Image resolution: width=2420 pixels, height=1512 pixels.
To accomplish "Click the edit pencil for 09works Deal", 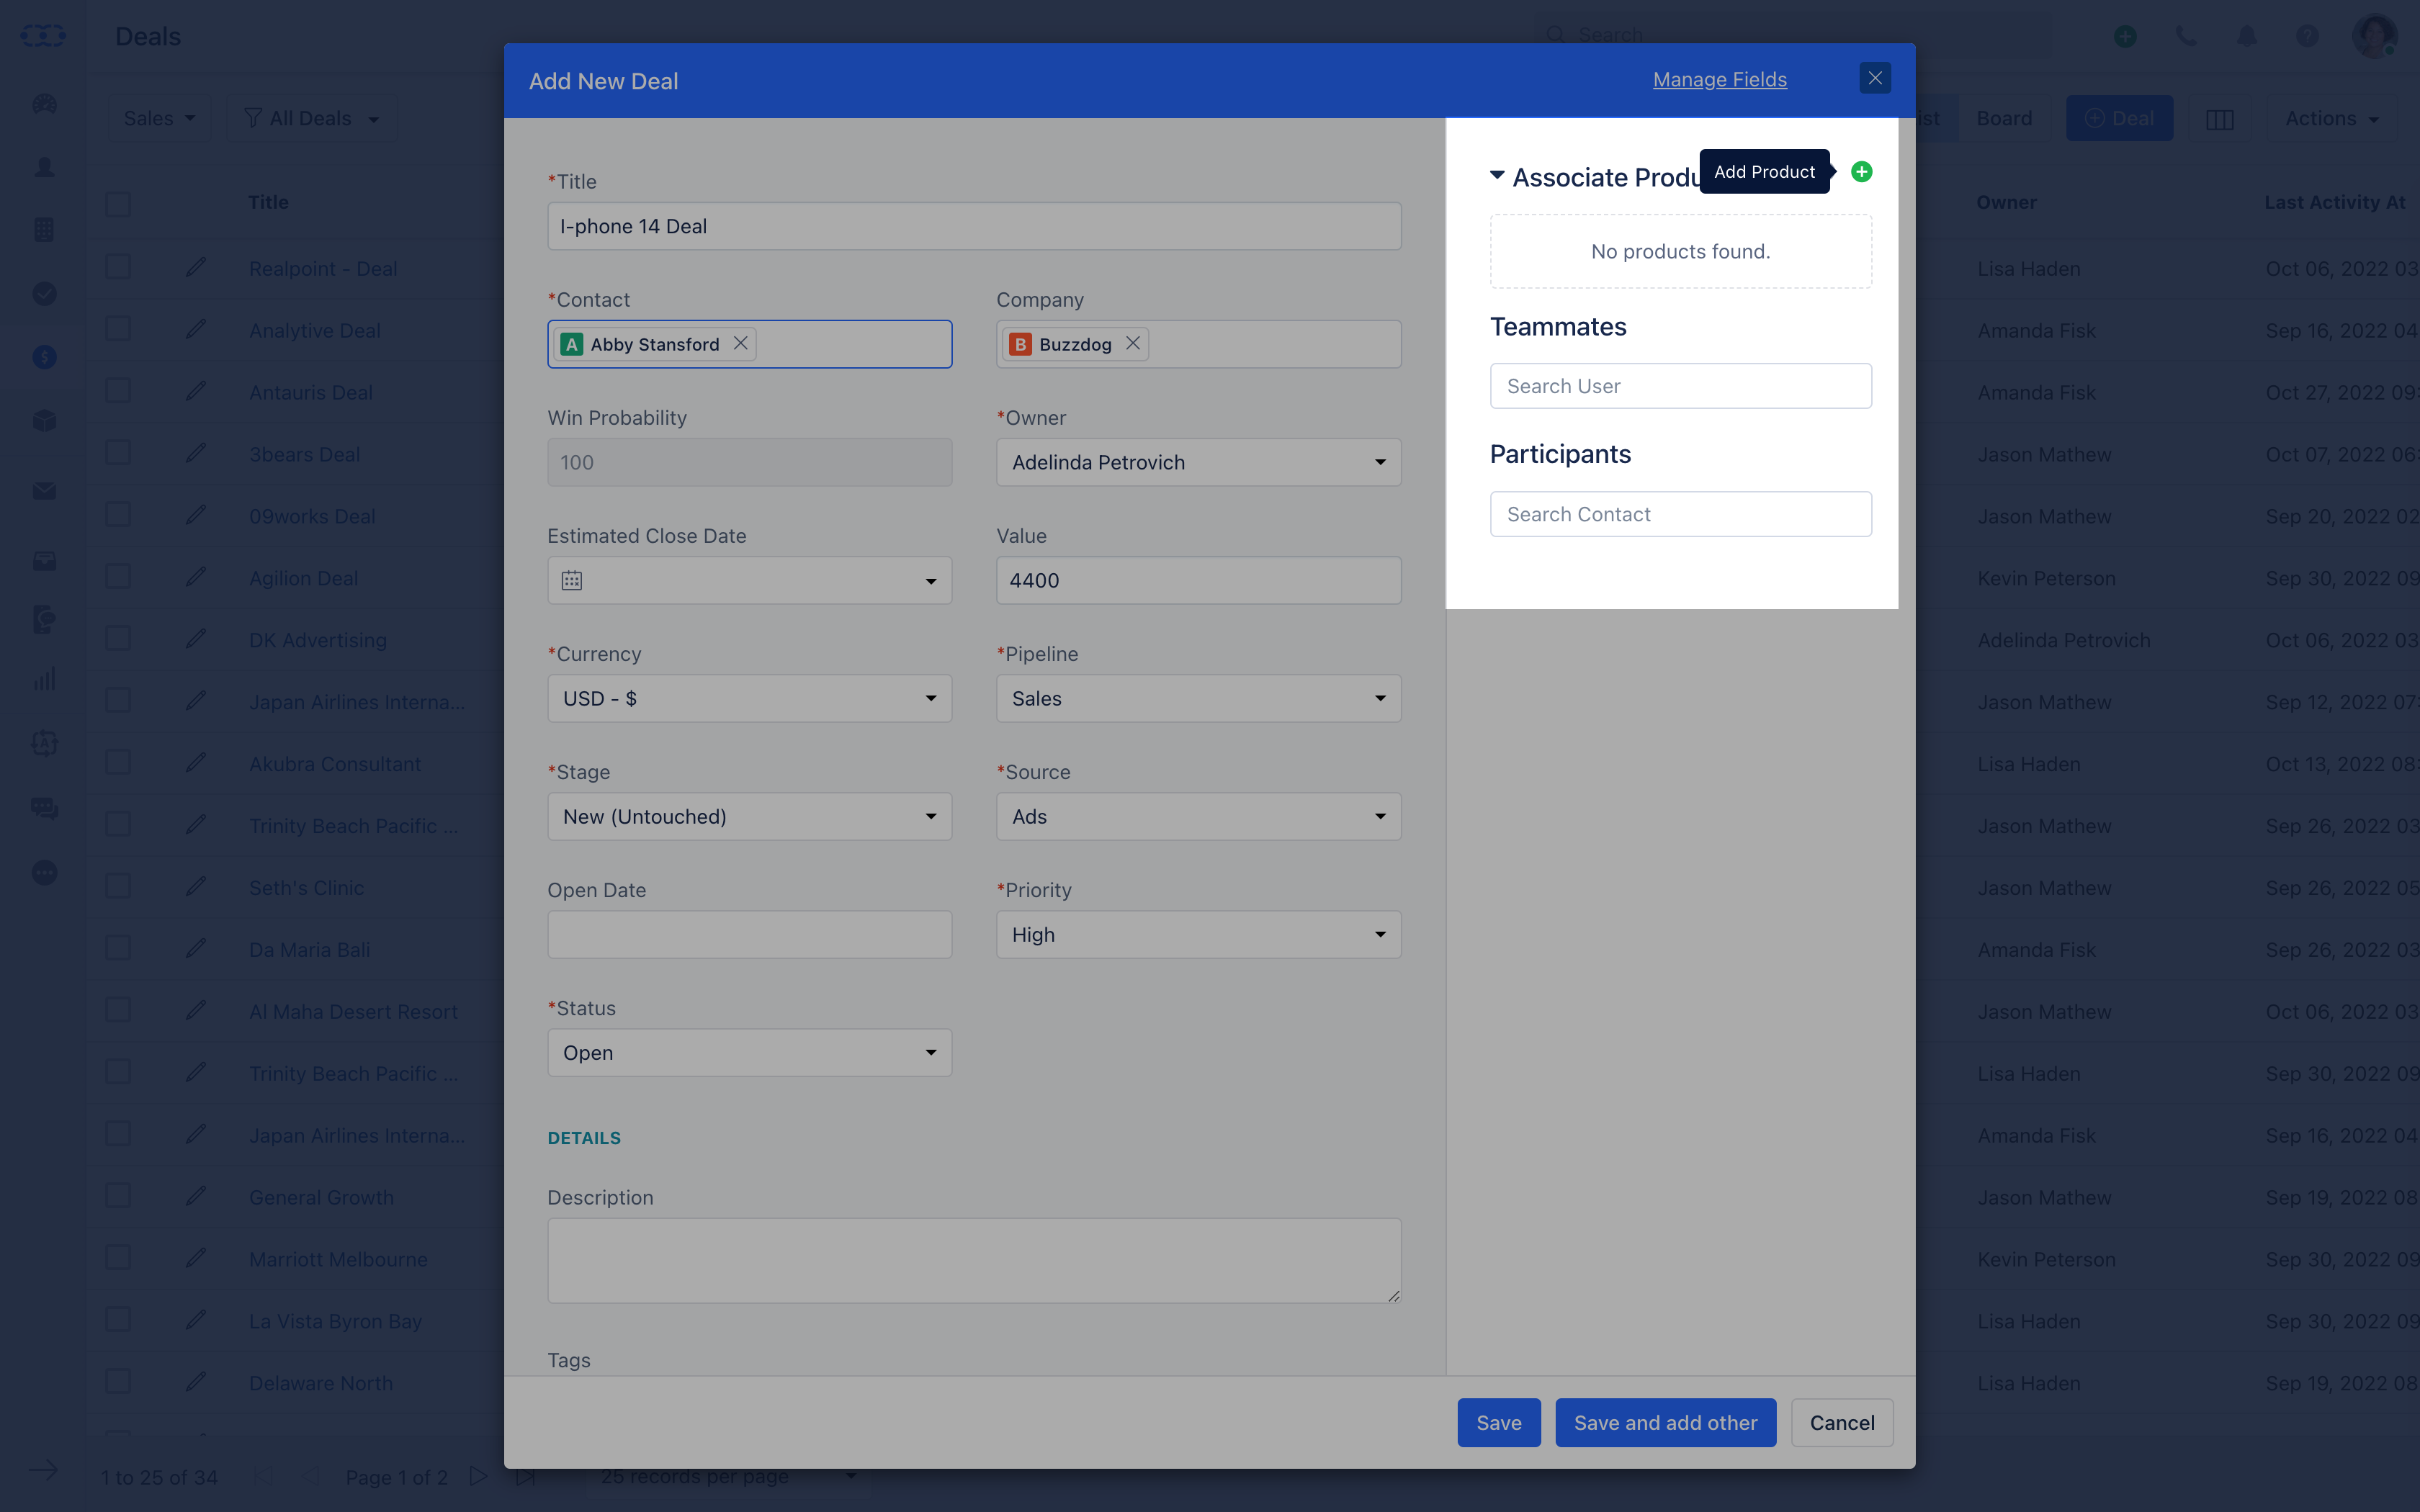I will point(196,515).
